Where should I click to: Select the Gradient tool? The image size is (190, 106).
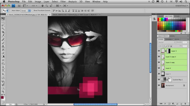[x=3, y=57]
